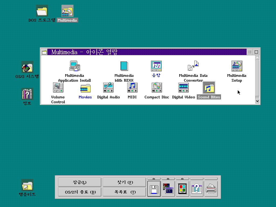Image resolution: width=276 pixels, height=207 pixels.
Task: Click the "Sound Bites" label text
Action: pyautogui.click(x=209, y=97)
